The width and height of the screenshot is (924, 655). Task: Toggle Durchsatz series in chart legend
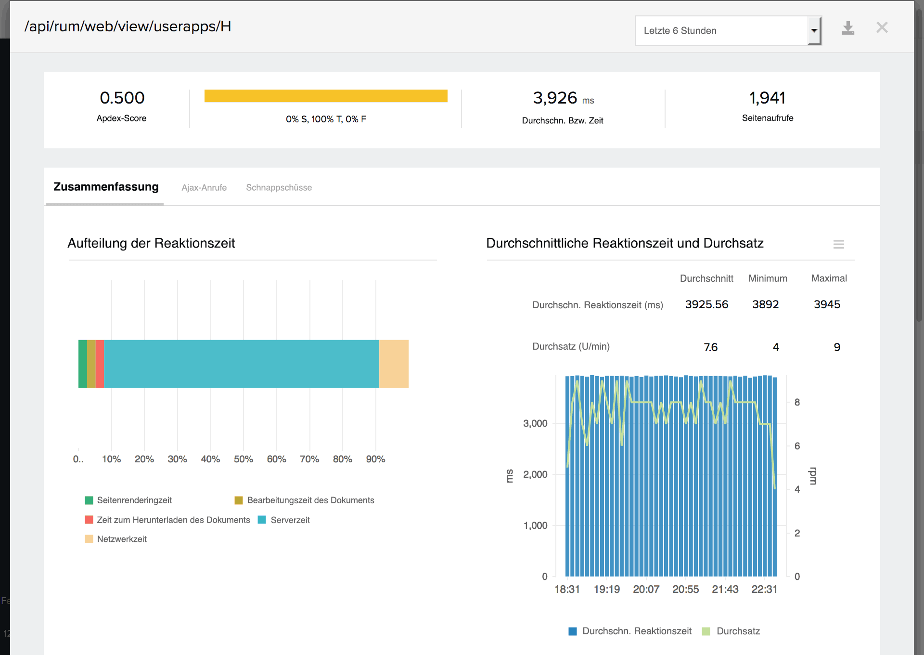[x=737, y=631]
